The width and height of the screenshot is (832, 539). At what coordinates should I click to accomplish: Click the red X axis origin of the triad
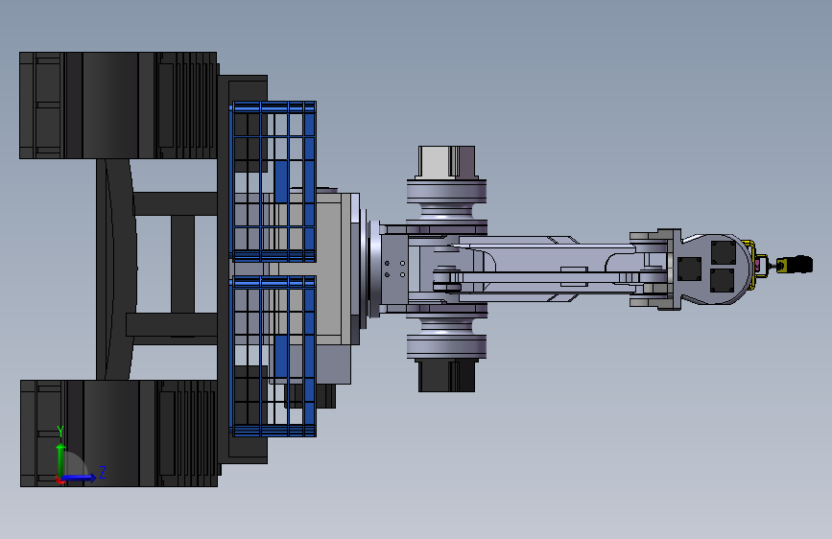pyautogui.click(x=59, y=480)
